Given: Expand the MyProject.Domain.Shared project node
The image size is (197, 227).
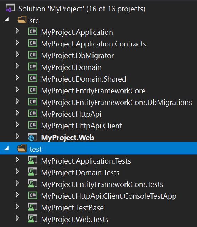Looking at the screenshot, I should pyautogui.click(x=17, y=78).
